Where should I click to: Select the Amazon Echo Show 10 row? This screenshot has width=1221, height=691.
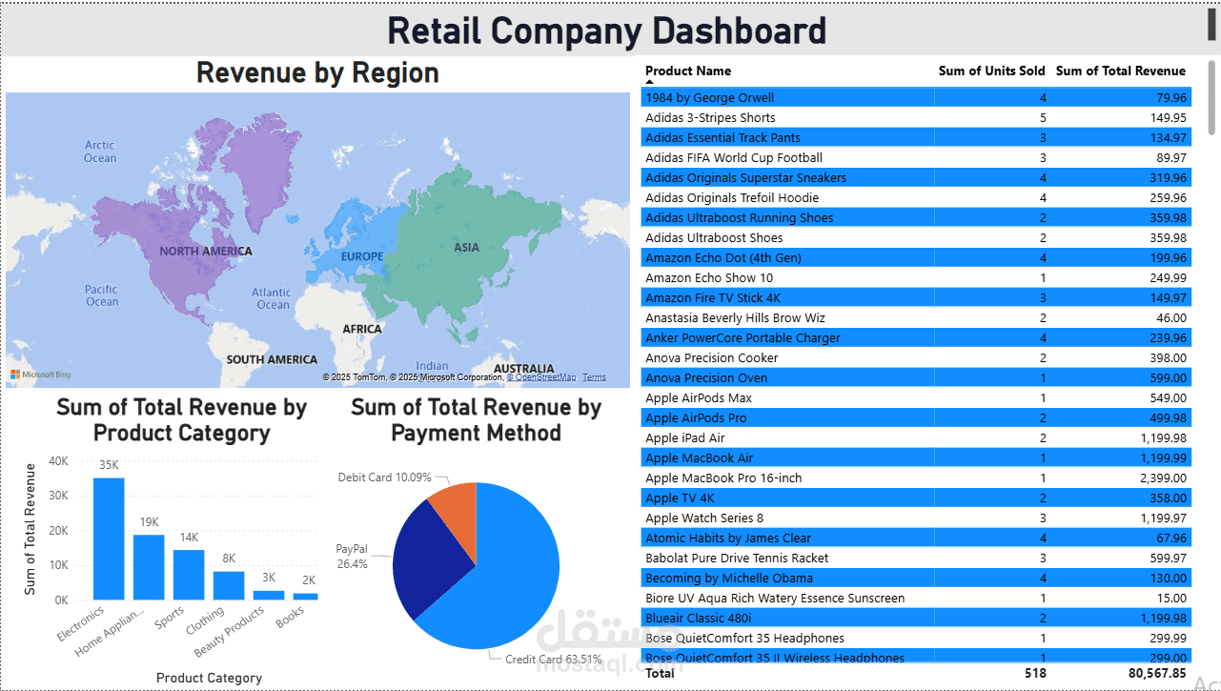pyautogui.click(x=916, y=277)
